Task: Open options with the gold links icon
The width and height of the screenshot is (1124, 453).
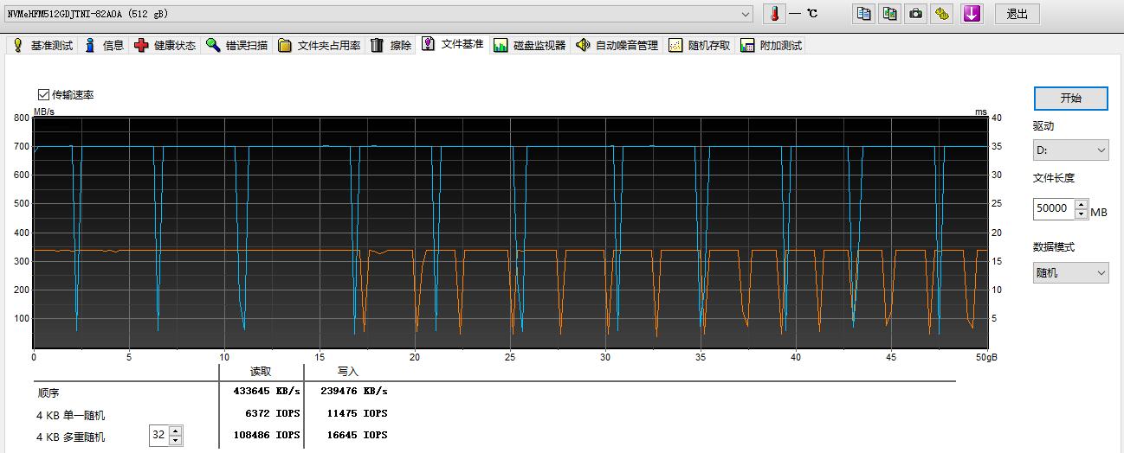Action: (x=943, y=13)
